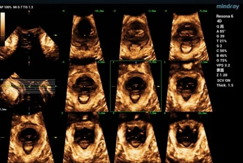
Task: Select the -2.5mm slice image
Action: point(85,86)
